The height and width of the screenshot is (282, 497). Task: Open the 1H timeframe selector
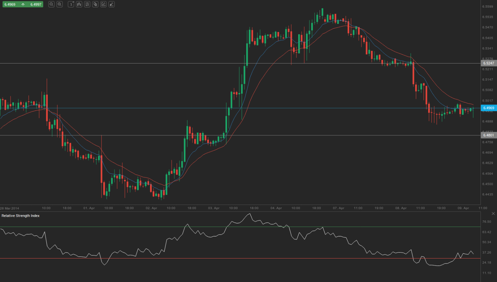tap(71, 4)
